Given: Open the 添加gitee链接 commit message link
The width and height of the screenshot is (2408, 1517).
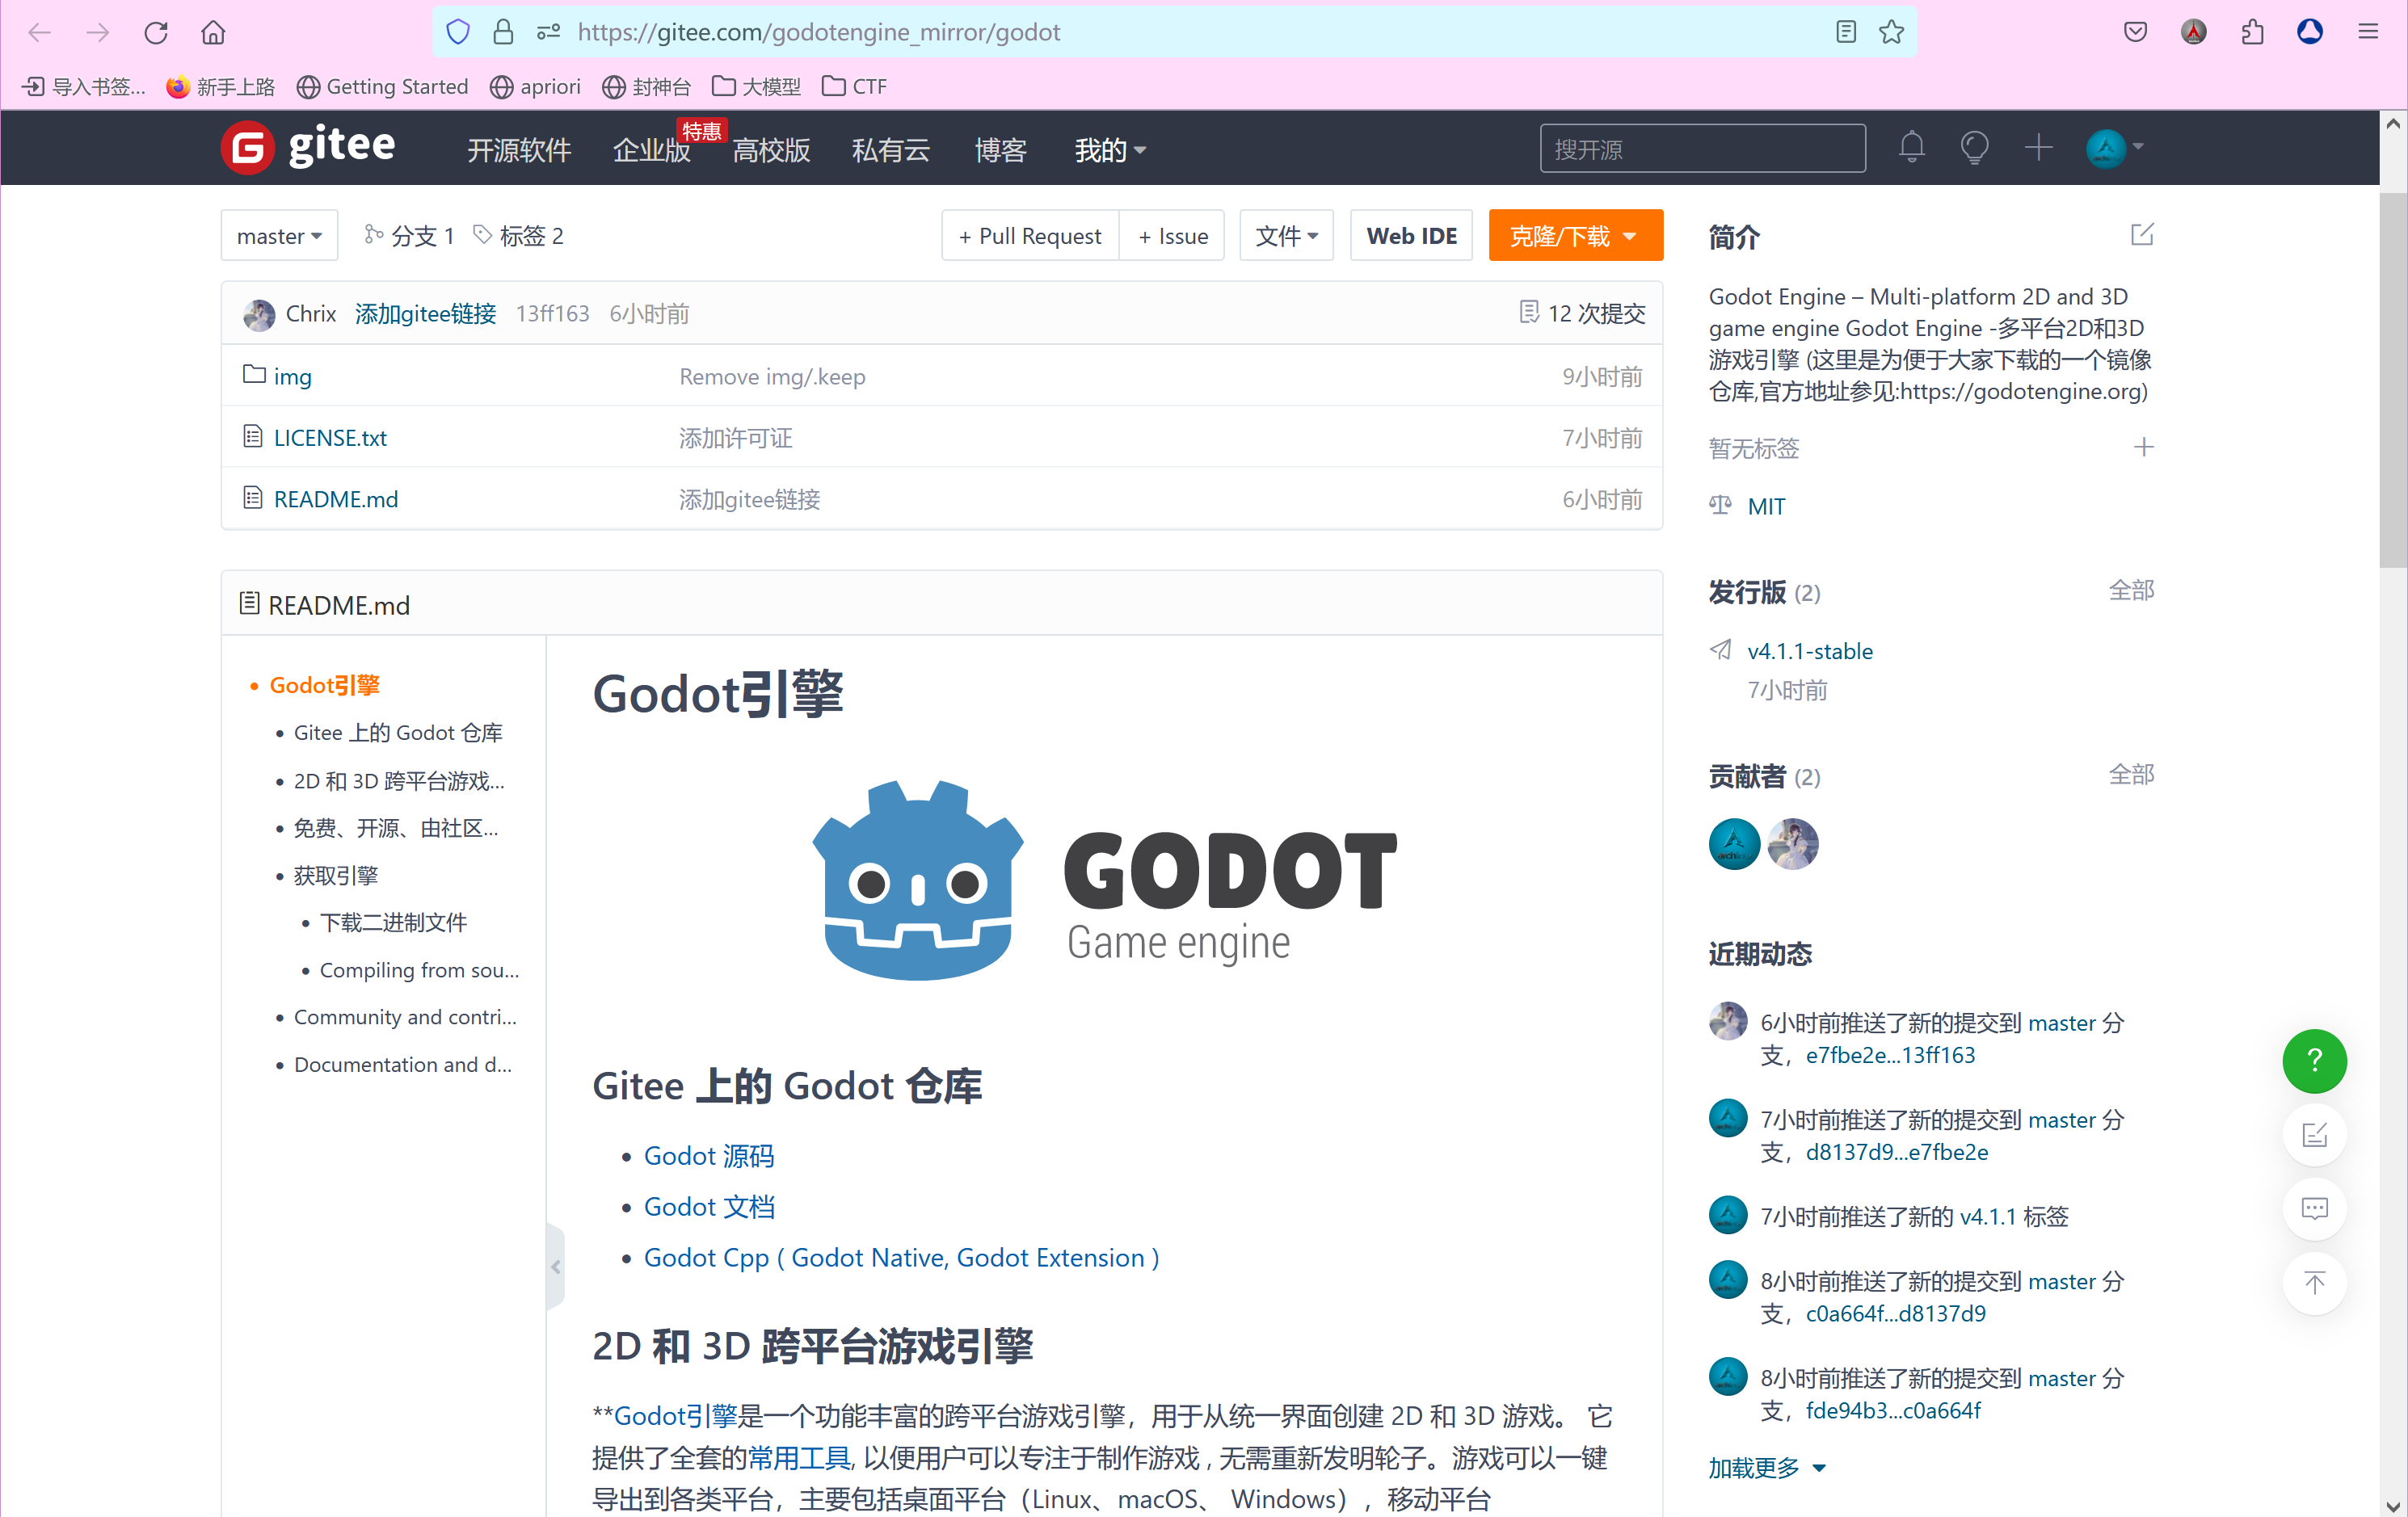Looking at the screenshot, I should [x=425, y=313].
